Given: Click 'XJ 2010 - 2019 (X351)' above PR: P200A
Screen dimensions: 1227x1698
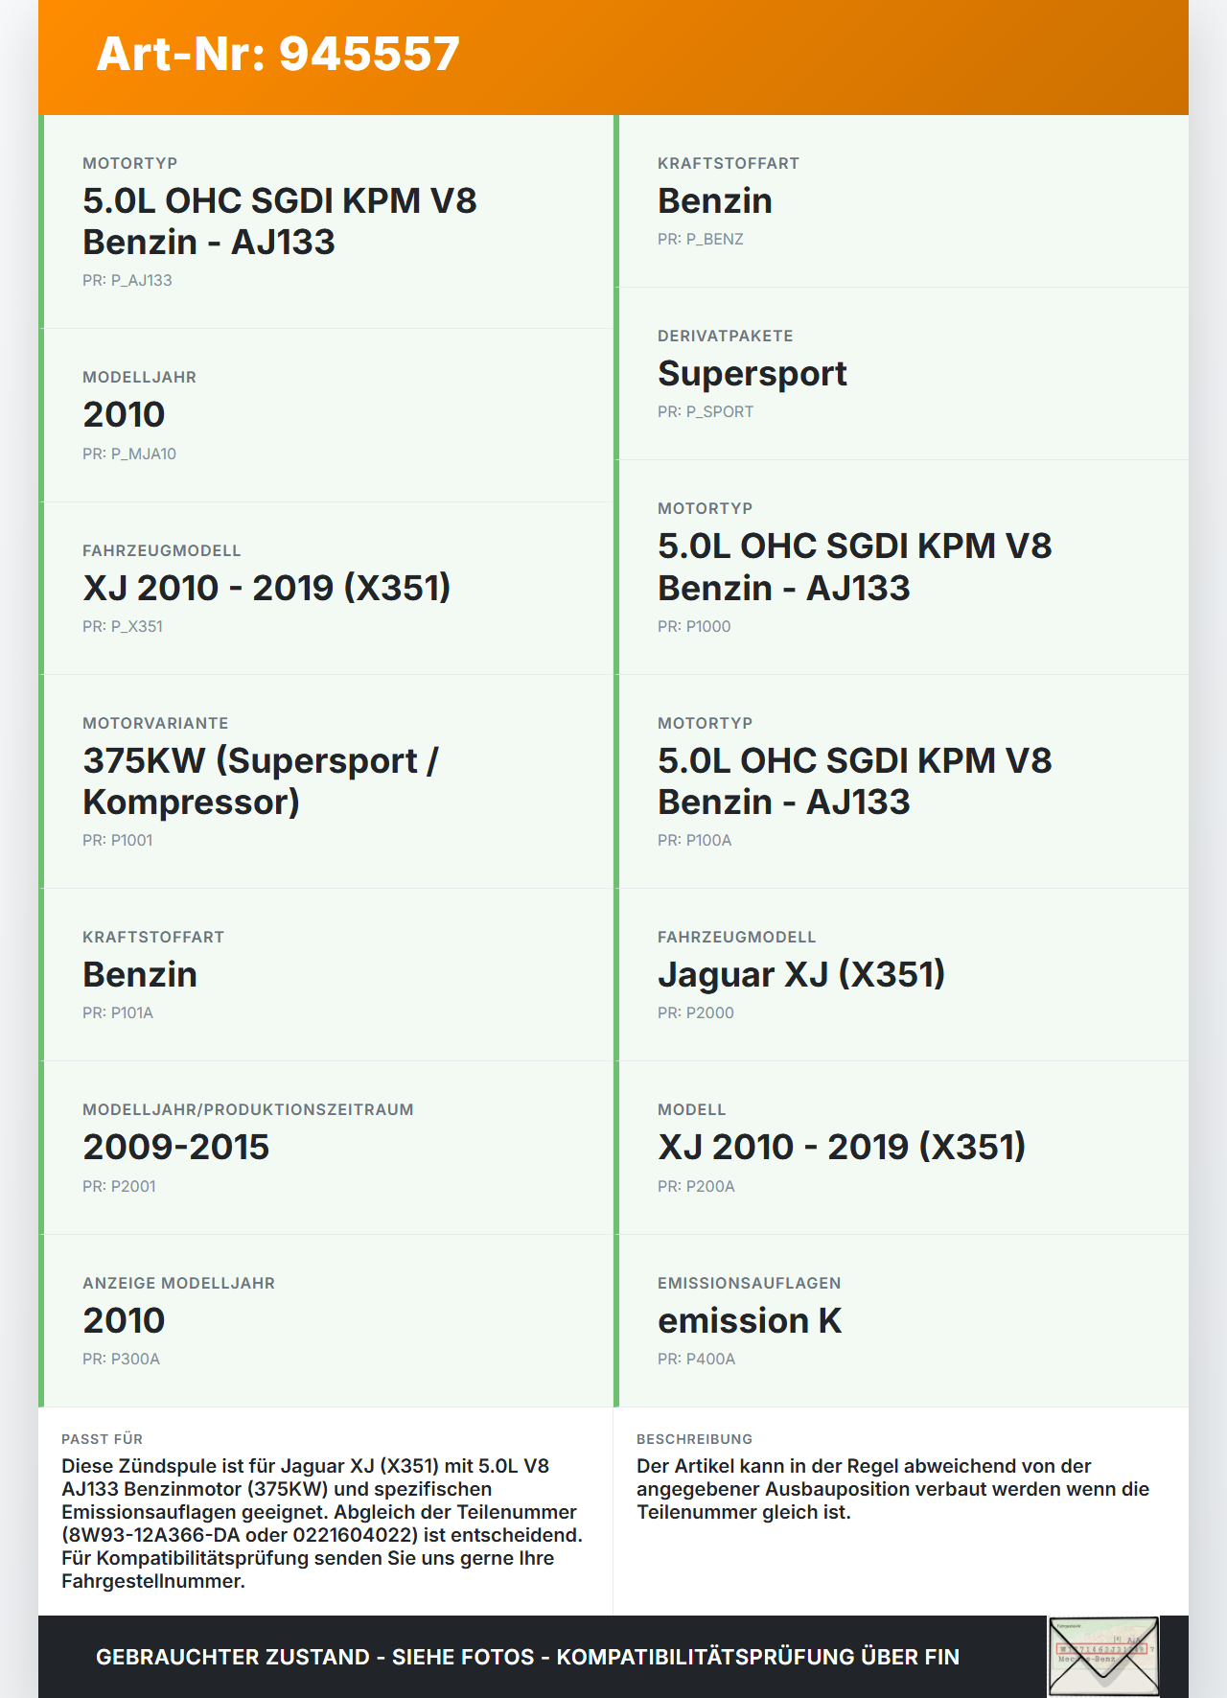Looking at the screenshot, I should 842,1148.
